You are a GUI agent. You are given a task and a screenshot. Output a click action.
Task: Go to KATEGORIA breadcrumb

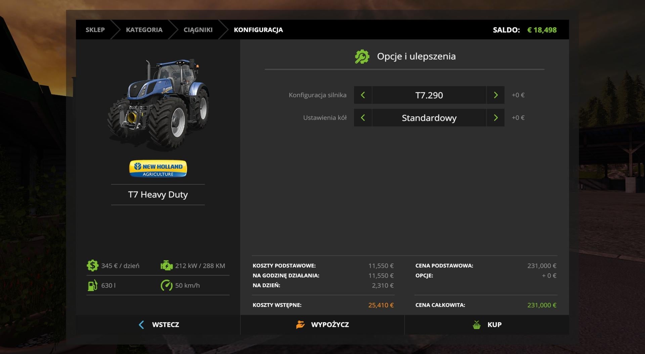pyautogui.click(x=144, y=30)
